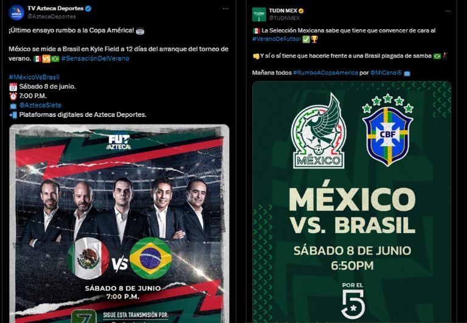The image size is (467, 323).
Task: Visit the @MiCanal5 mention
Action: pos(386,73)
